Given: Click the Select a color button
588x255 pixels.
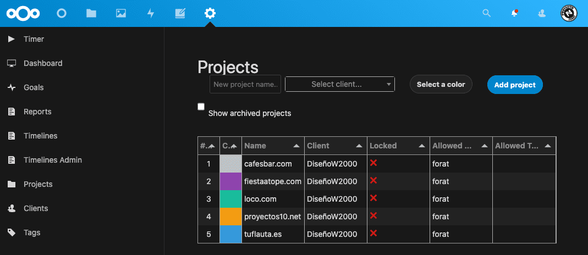Looking at the screenshot, I should pos(441,85).
